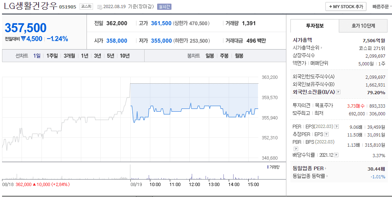Click the 359,570 price axis label
392x197 pixels.
coord(269,97)
